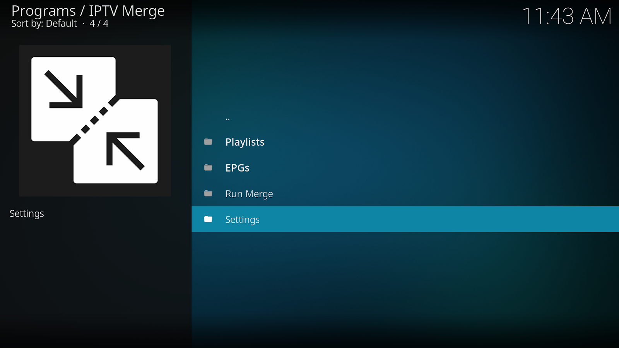The image size is (619, 348).
Task: Click the Sort by: Default label
Action: coord(44,24)
